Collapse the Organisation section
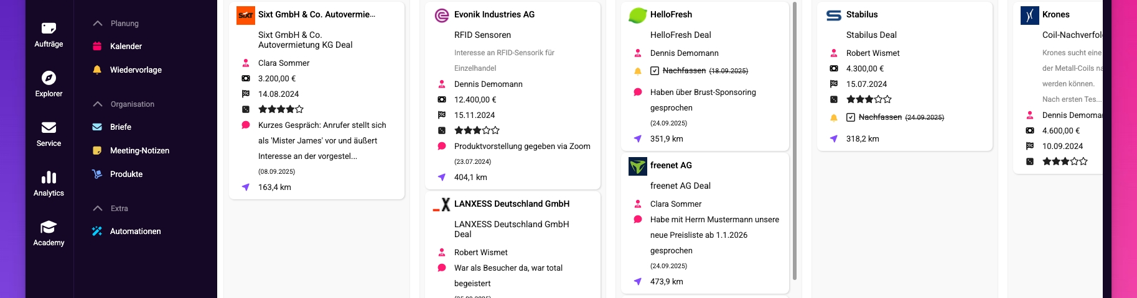The image size is (1137, 298). pyautogui.click(x=98, y=104)
